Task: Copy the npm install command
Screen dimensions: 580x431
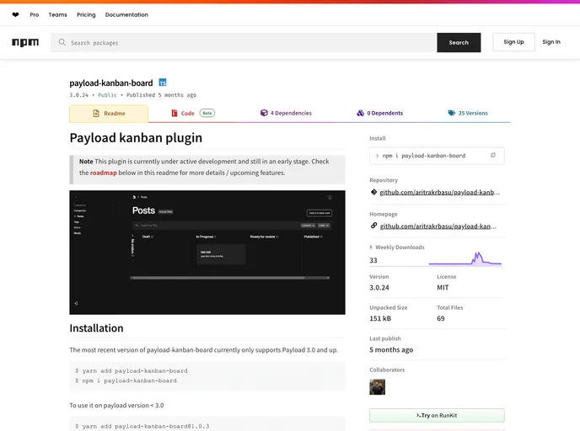Action: [492, 156]
